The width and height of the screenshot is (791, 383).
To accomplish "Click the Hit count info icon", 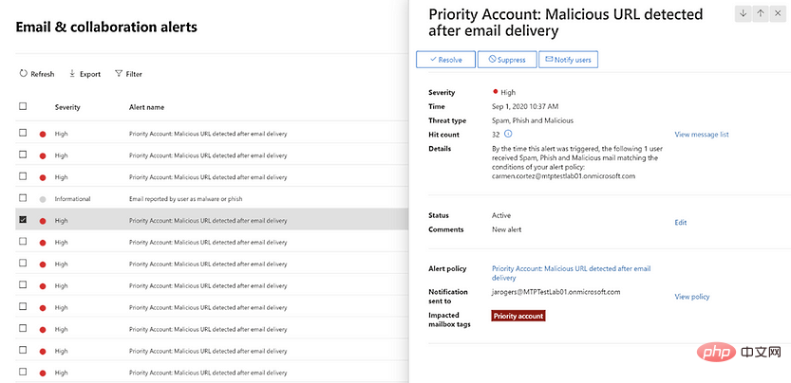I will [x=508, y=135].
